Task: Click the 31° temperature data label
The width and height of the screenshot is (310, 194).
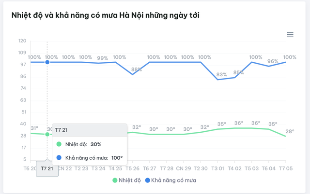Action: [x=34, y=128]
